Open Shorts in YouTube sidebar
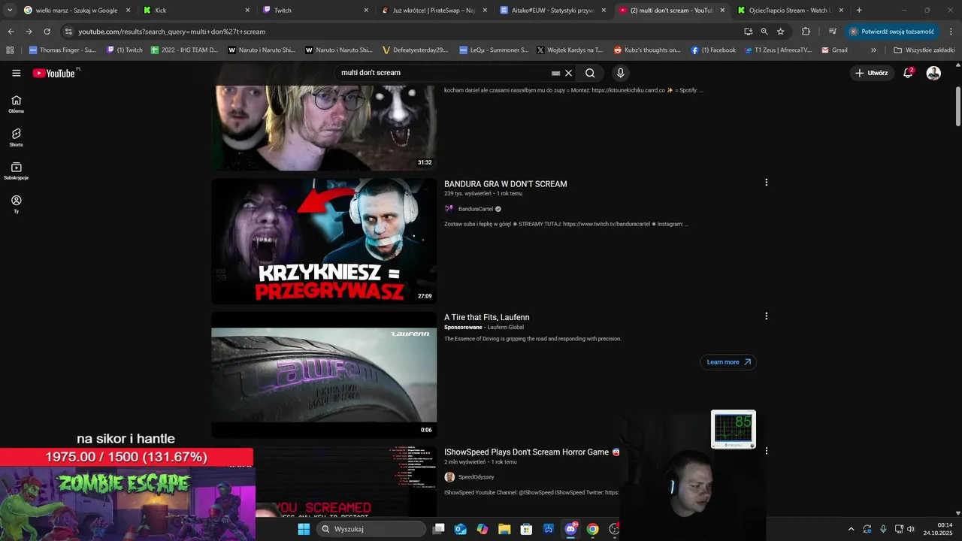Image resolution: width=962 pixels, height=541 pixels. [17, 138]
